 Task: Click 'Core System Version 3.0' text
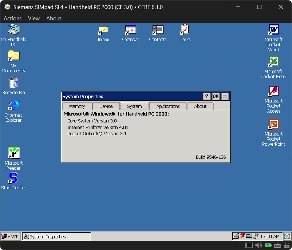92,121
